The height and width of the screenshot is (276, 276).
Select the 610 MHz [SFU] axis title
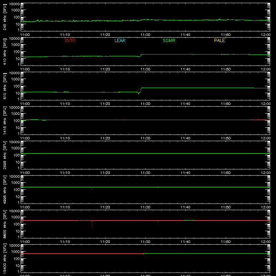(x=4, y=86)
